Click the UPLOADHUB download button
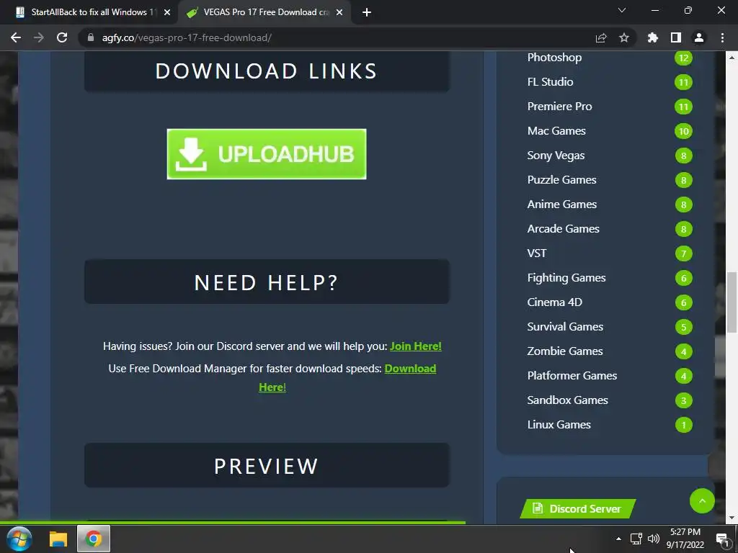The height and width of the screenshot is (553, 738). tap(267, 154)
